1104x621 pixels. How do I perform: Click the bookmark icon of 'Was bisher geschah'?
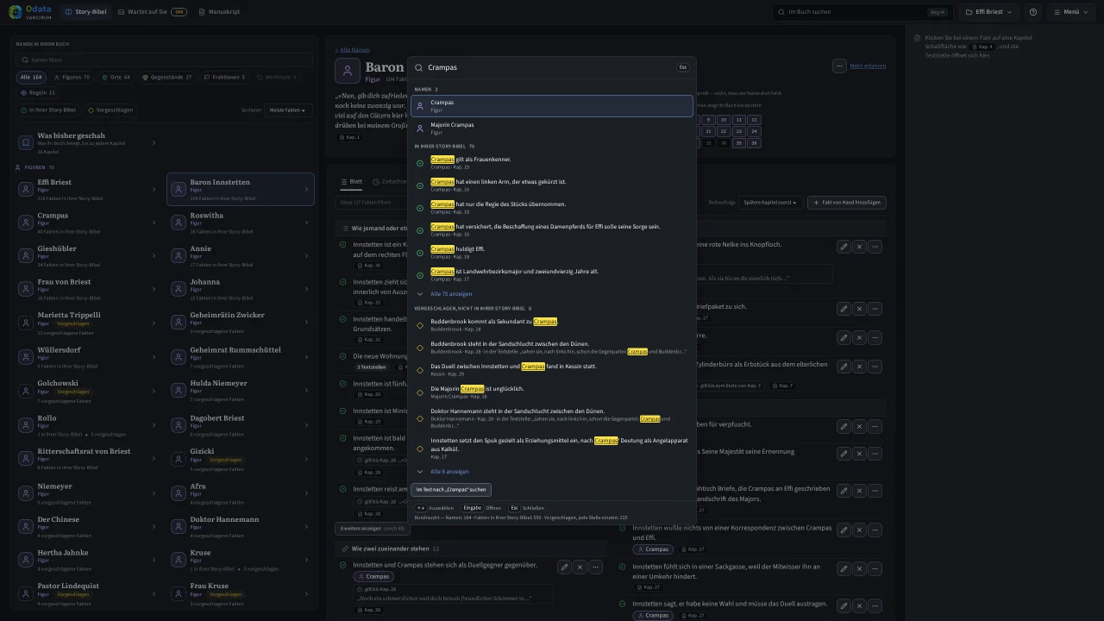[26, 142]
